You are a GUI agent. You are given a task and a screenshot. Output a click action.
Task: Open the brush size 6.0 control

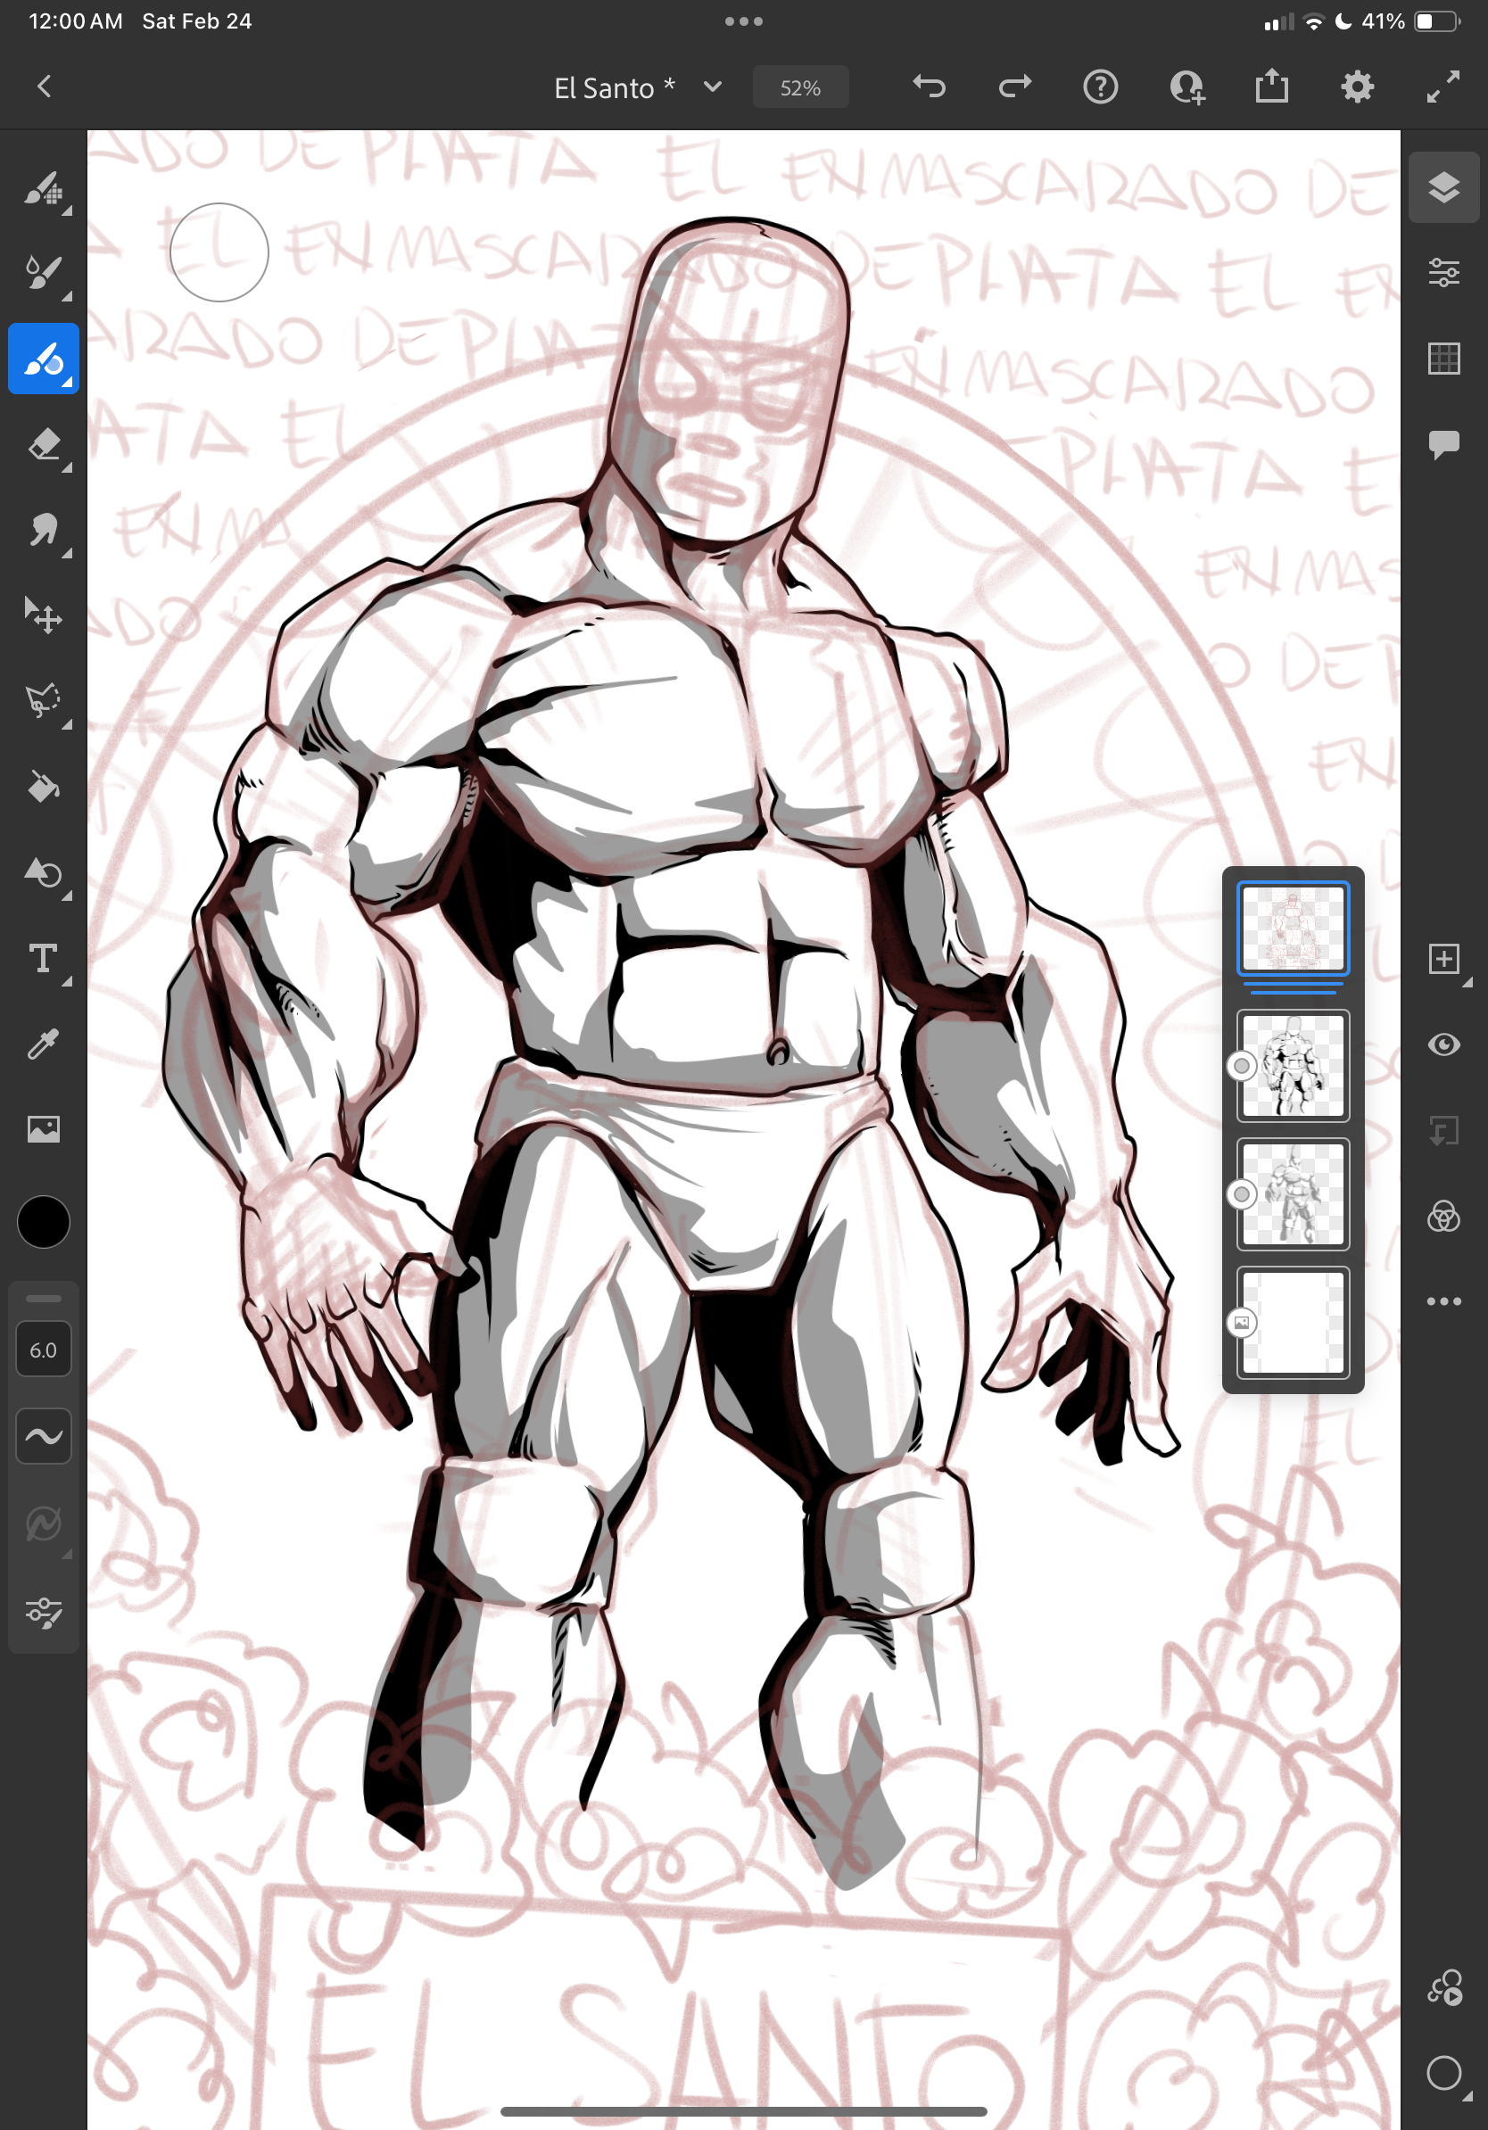(44, 1350)
